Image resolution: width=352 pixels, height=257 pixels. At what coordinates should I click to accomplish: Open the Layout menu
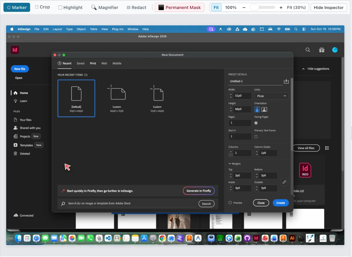tap(57, 29)
